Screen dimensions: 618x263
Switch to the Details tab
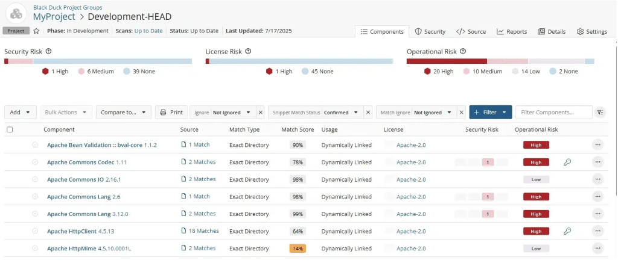(552, 31)
